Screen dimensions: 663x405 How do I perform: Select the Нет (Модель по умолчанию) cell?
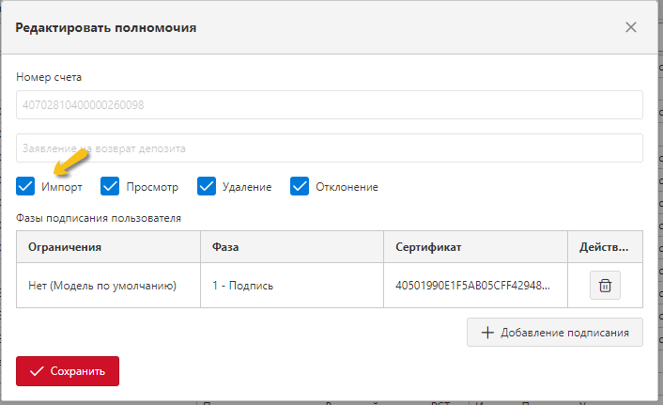(108, 286)
